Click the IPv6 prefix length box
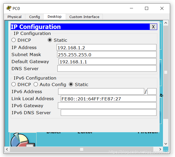This screenshot has height=157, width=175. (152, 92)
